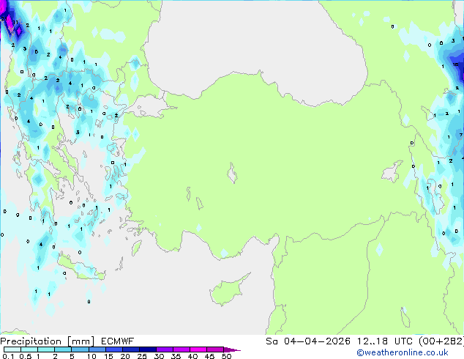Click the legend label '0.5'
The image size is (464, 359).
coord(26,356)
